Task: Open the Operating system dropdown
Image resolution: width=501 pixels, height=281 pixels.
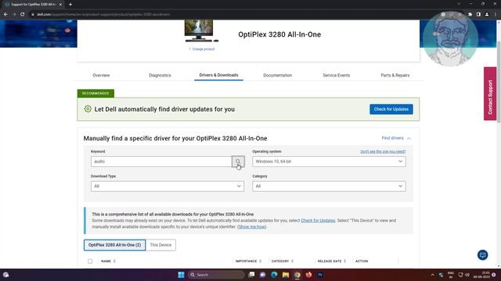Action: tap(329, 162)
